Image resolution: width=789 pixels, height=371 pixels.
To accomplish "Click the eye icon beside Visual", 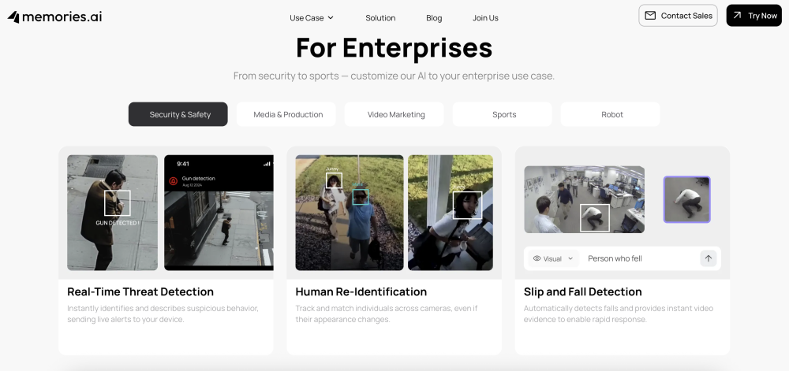I will (x=537, y=258).
